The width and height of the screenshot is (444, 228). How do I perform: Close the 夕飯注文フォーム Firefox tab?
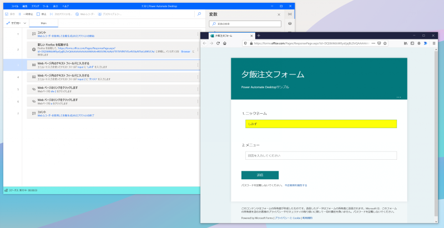[251, 36]
